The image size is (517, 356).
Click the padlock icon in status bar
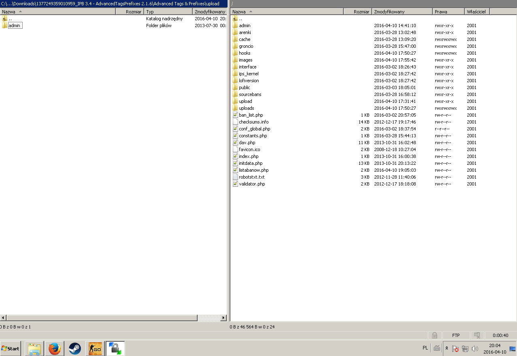pyautogui.click(x=434, y=335)
